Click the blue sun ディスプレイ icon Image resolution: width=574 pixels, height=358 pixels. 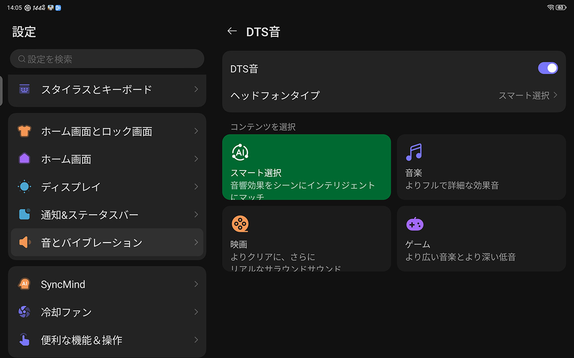pyautogui.click(x=24, y=187)
